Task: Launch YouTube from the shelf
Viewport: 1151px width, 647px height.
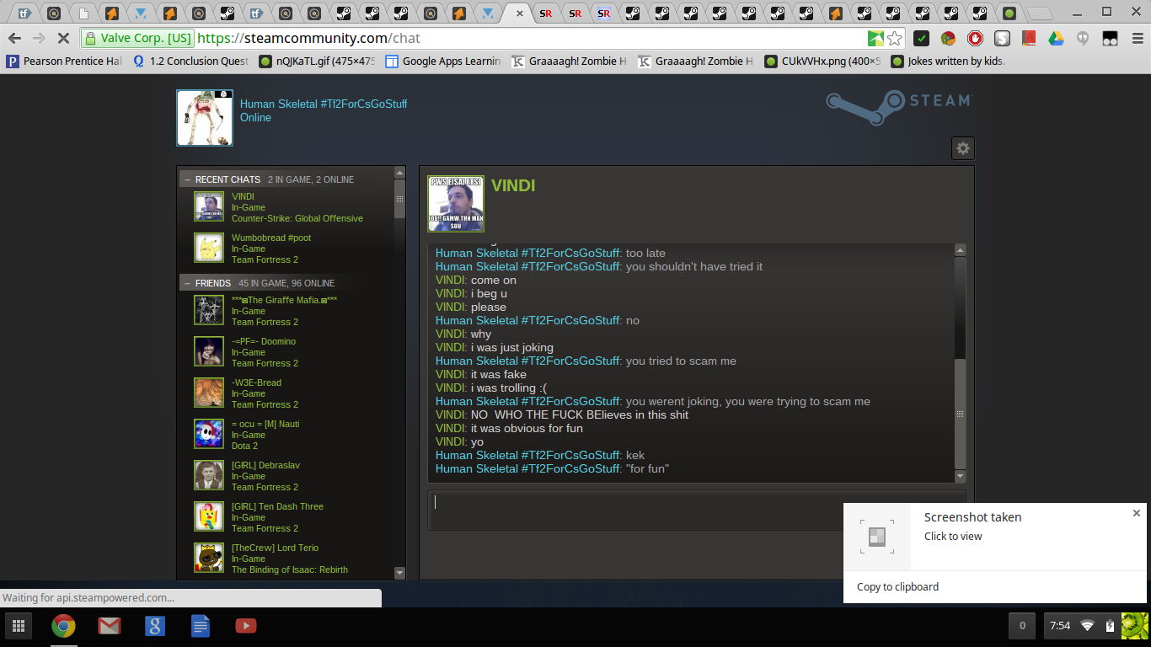Action: click(x=245, y=625)
